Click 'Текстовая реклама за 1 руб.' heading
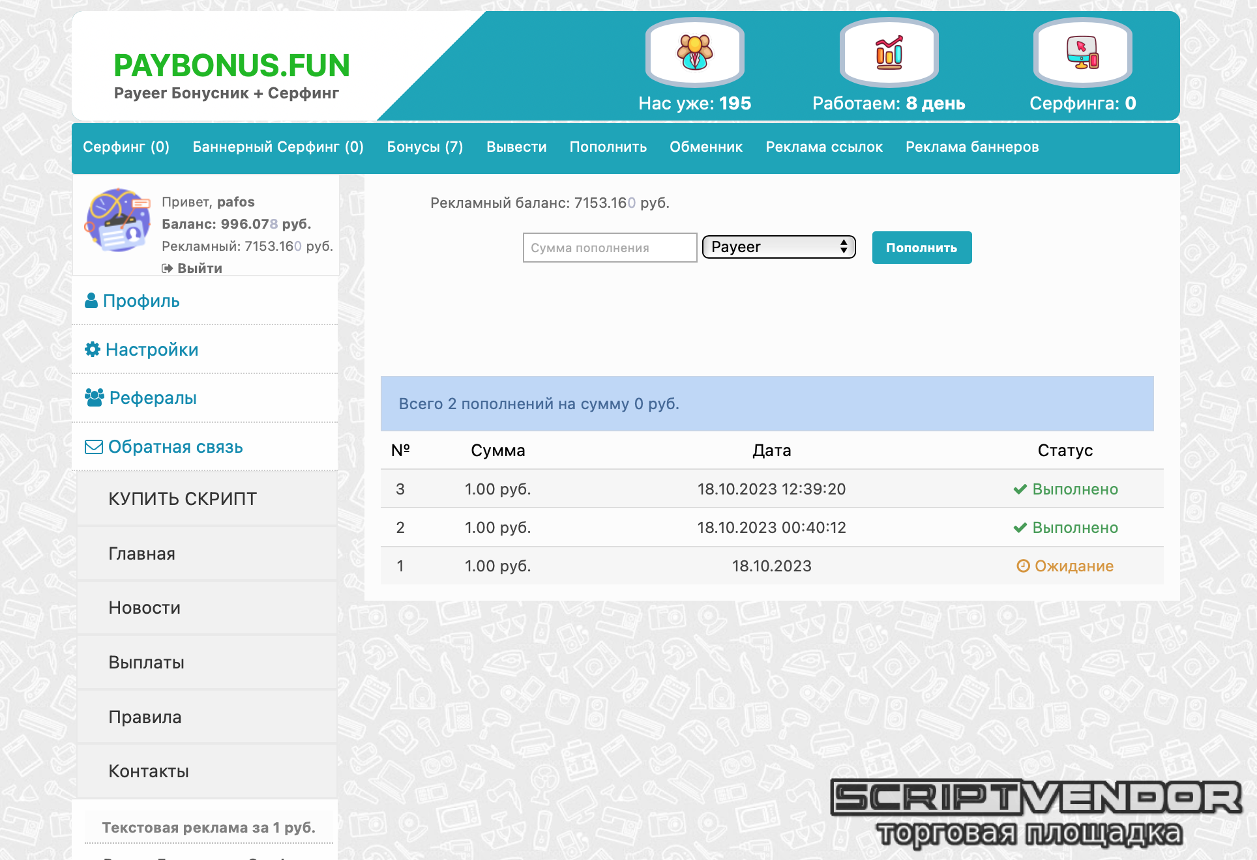1257x860 pixels. 209,827
